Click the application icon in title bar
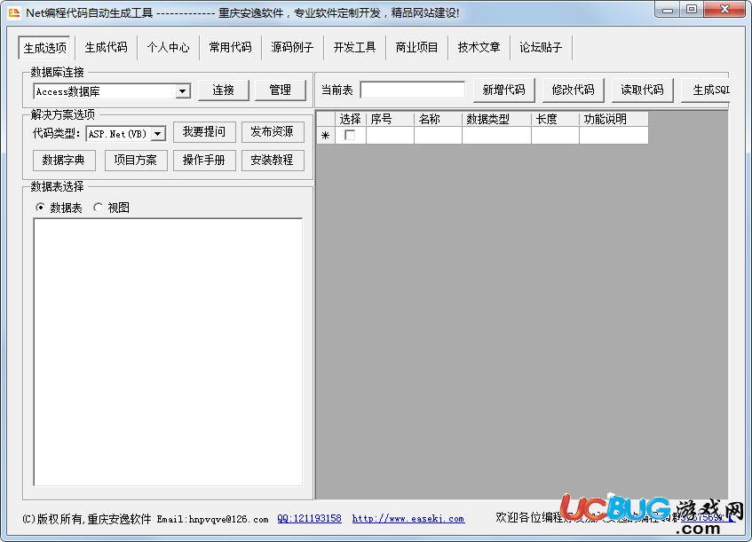Viewport: 752px width, 542px height. coord(14,12)
